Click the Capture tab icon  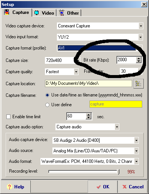[x=7, y=12]
